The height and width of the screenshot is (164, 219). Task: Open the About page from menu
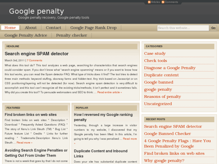pos(31,28)
